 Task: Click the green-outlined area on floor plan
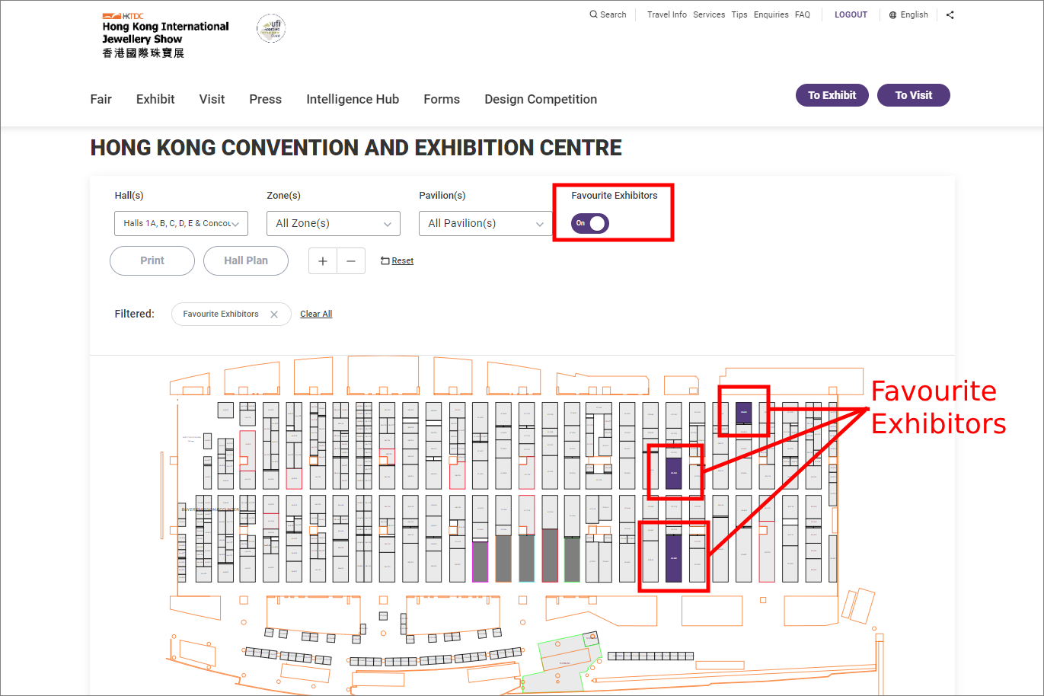pos(561,664)
